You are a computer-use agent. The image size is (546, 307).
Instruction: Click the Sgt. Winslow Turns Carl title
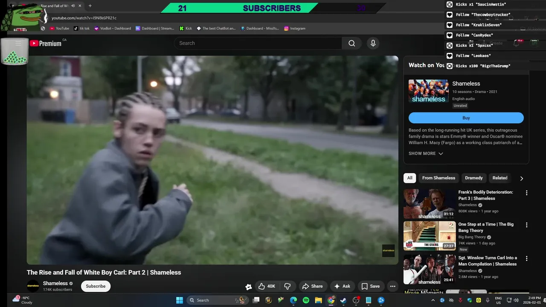click(488, 261)
